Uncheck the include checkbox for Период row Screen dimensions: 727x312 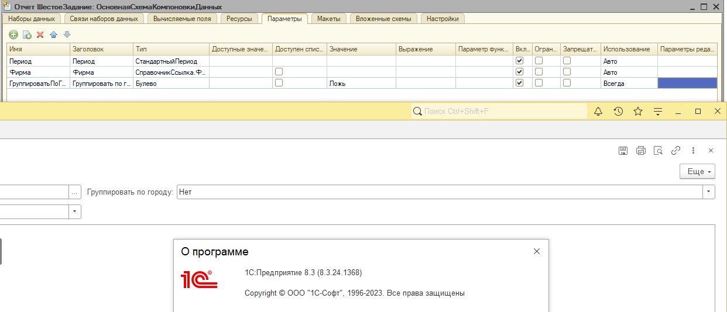(x=519, y=61)
